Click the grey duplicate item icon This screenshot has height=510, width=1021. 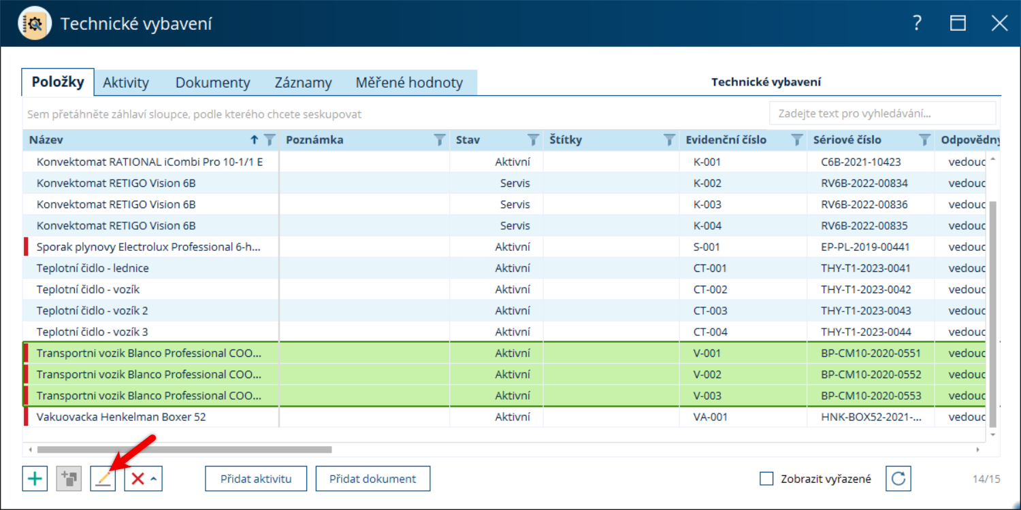coord(69,479)
